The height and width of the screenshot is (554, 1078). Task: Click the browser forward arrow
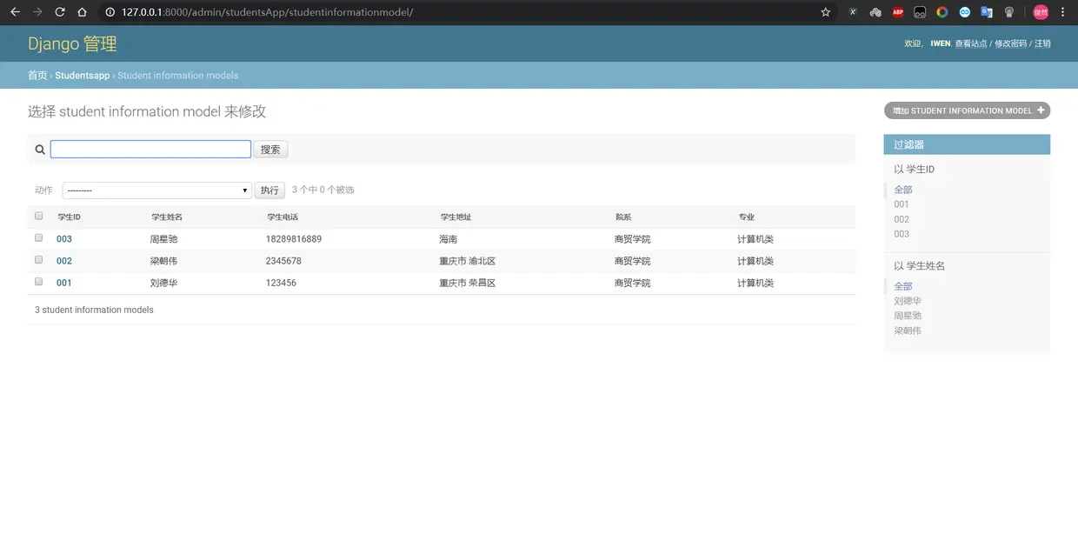[37, 12]
